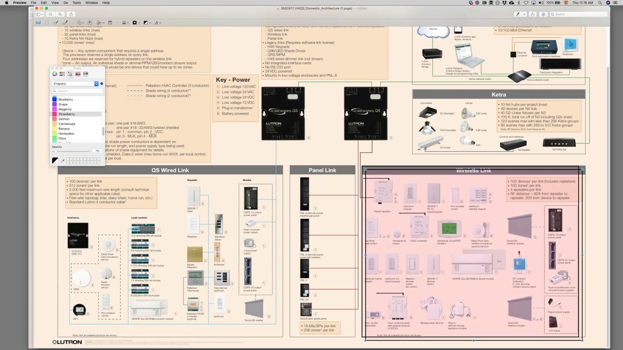Open the Window menu

pyautogui.click(x=92, y=2)
